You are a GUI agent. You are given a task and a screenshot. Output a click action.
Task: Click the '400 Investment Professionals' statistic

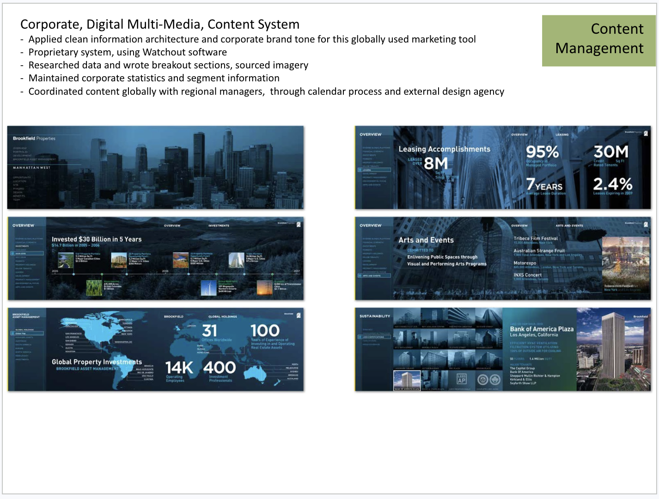(220, 371)
